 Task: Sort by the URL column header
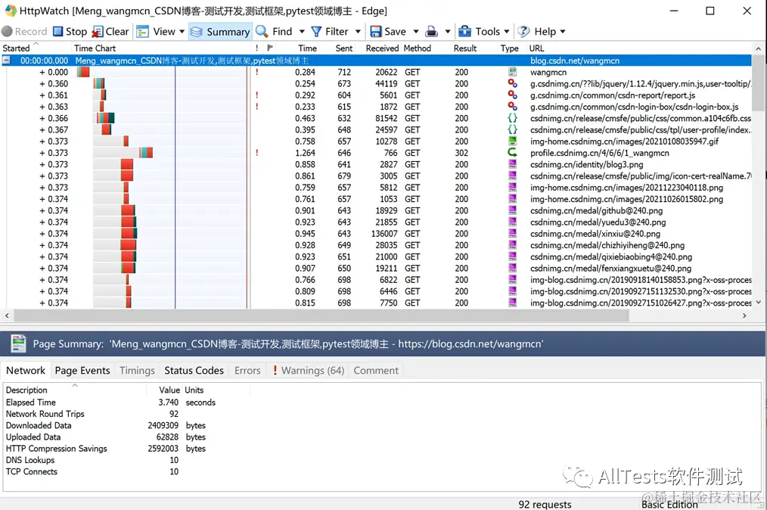point(536,48)
